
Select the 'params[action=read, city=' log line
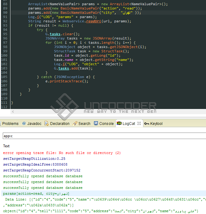pyautogui.click(x=103, y=193)
